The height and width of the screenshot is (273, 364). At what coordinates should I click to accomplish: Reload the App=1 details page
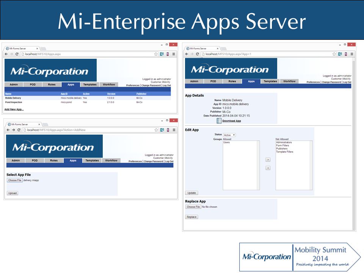(197, 54)
